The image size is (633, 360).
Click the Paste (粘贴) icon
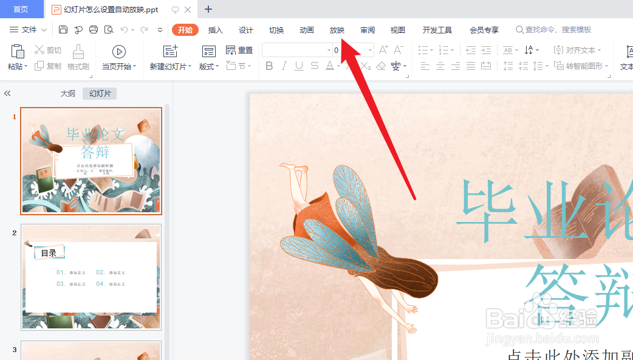(x=18, y=51)
